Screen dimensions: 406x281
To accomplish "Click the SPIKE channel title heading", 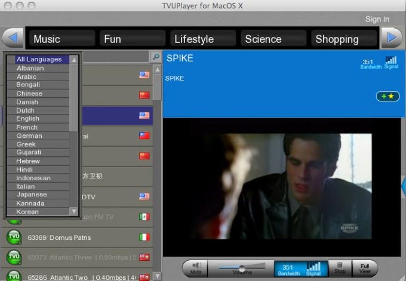I will click(180, 58).
